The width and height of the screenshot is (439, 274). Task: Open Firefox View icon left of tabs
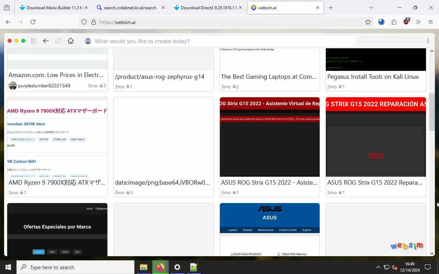(7, 8)
